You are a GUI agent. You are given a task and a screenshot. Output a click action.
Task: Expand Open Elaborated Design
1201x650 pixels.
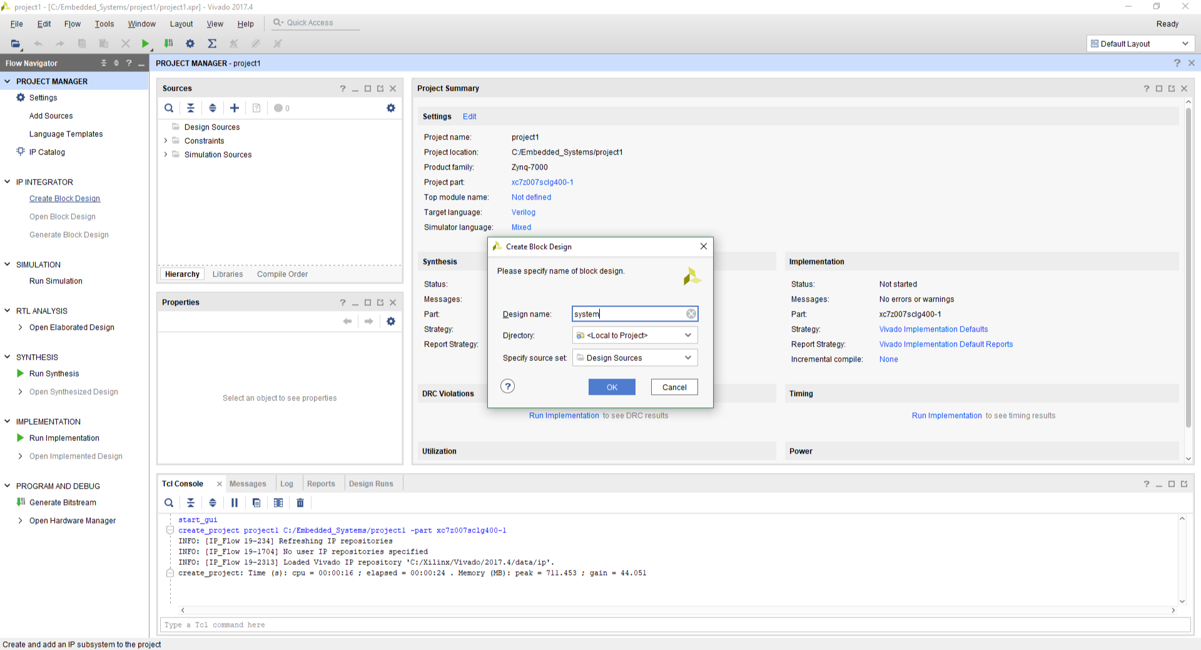(x=21, y=327)
